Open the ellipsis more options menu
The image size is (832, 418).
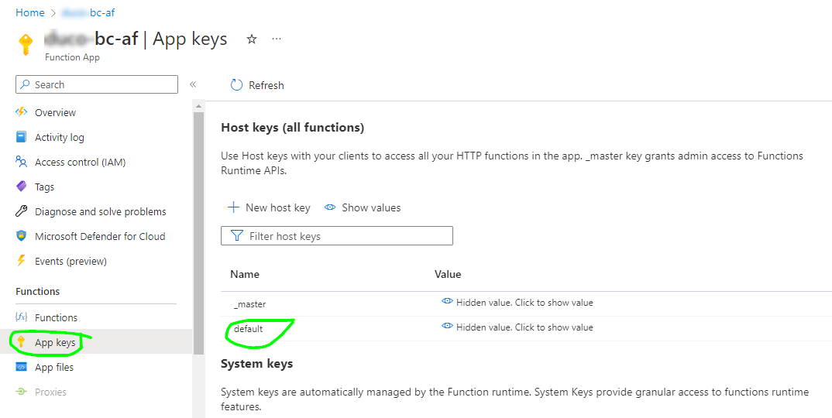(x=277, y=39)
